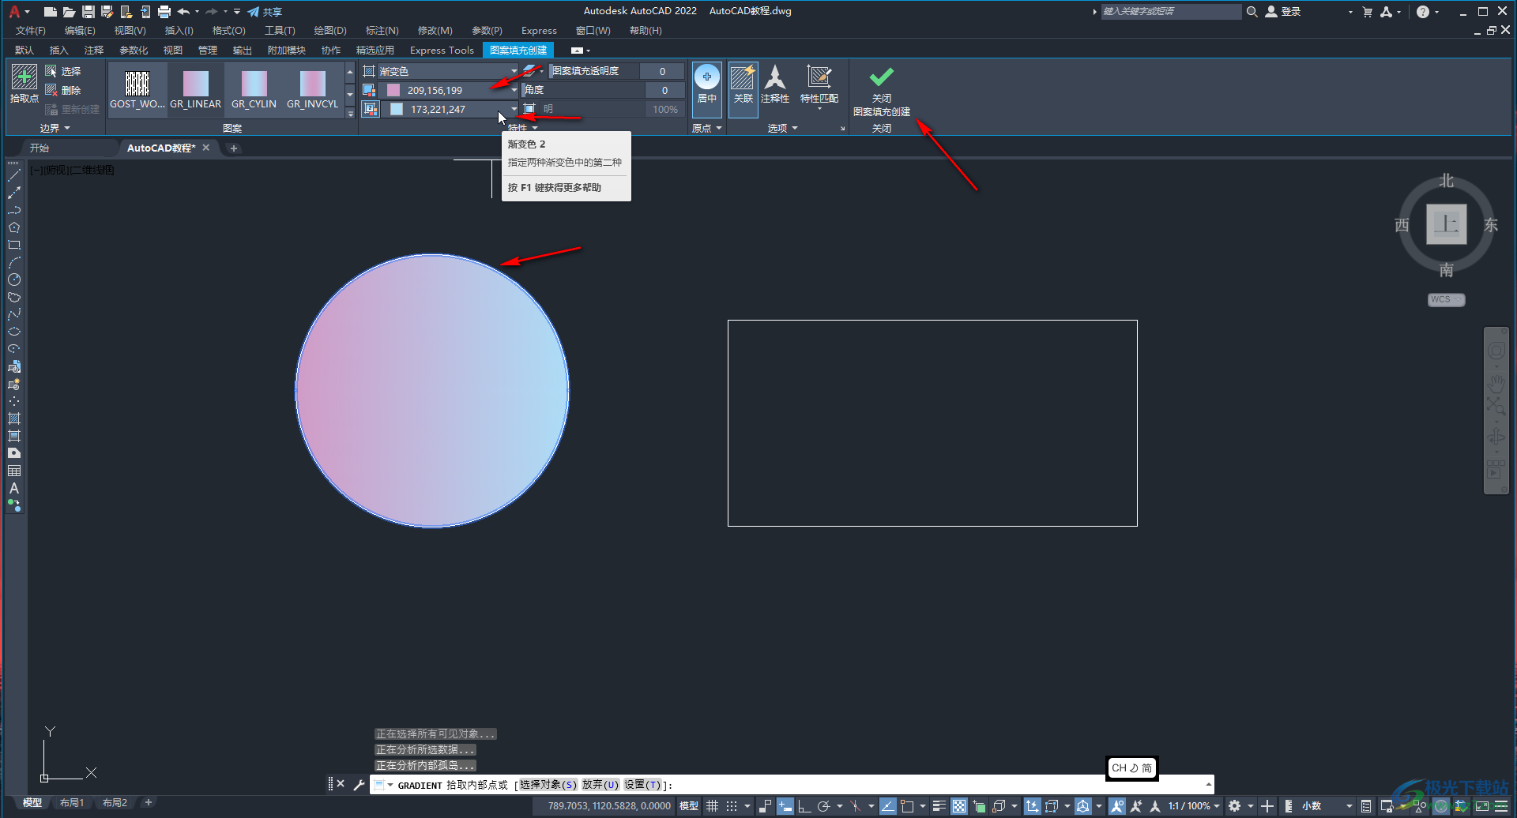Click the 共享 share button
Screen dimensions: 1517x818
[x=265, y=12]
